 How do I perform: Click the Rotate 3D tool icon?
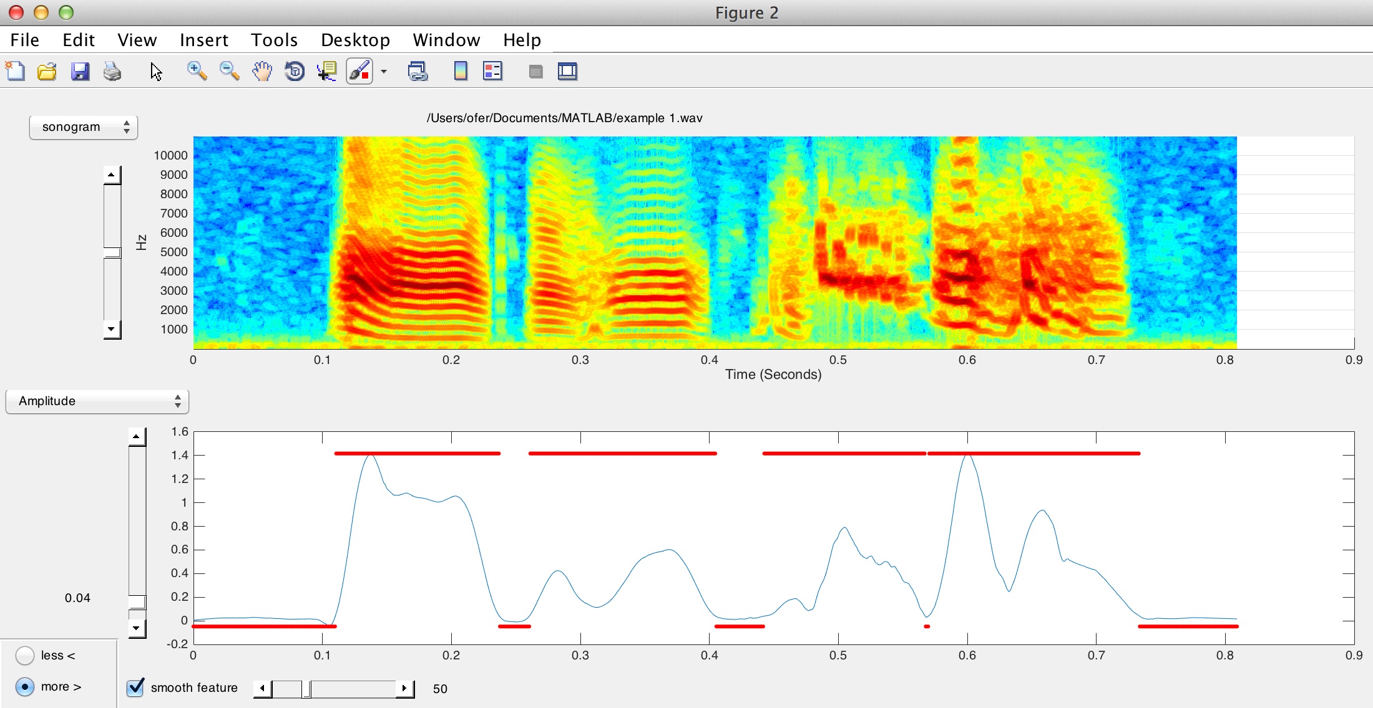(295, 71)
